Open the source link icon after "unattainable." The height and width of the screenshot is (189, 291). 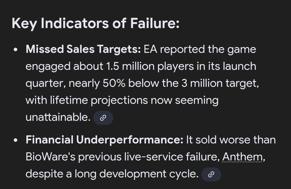point(103,118)
